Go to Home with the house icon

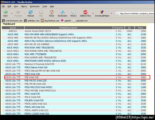point(51,12)
